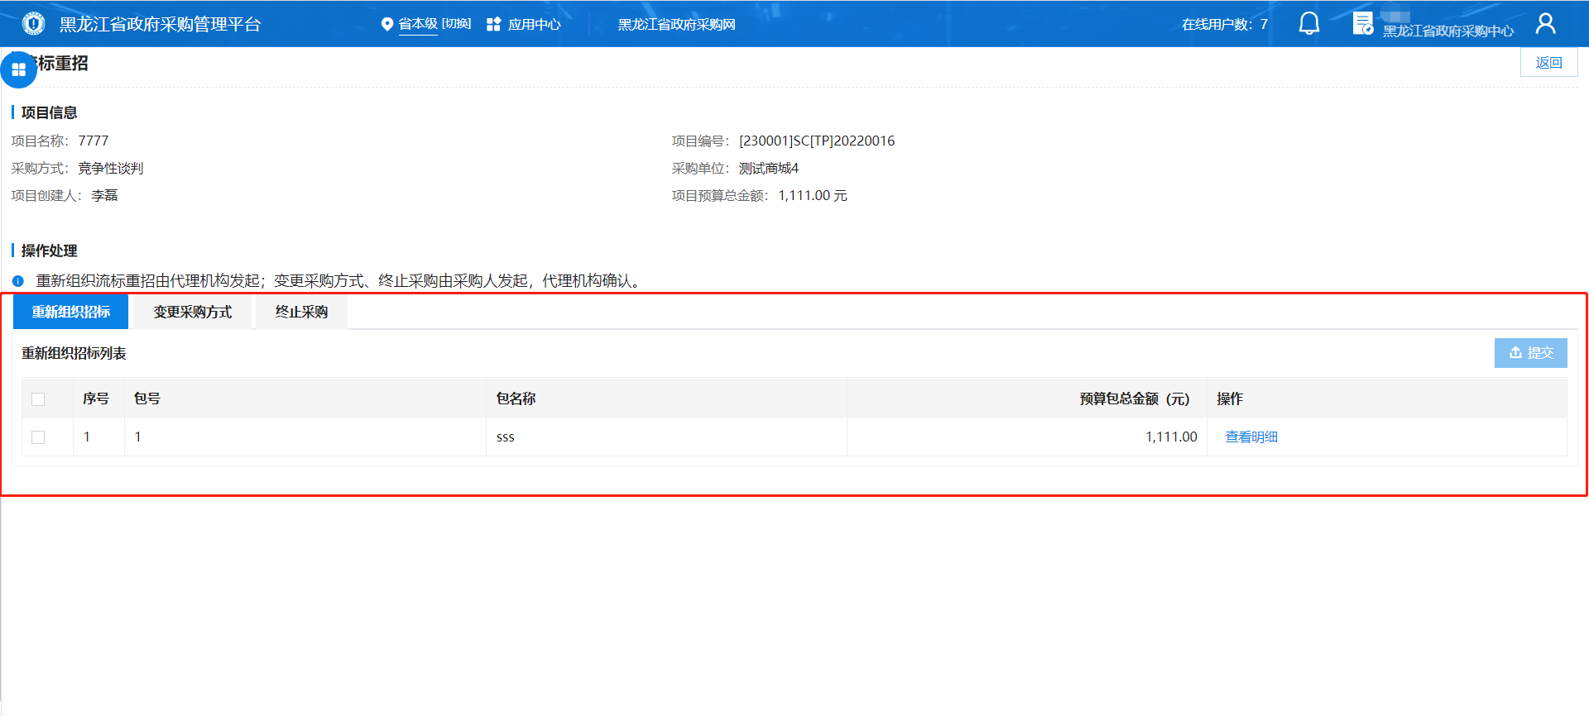Click 黑龙江省政府采购中心 account name
The width and height of the screenshot is (1589, 716).
coord(1447,31)
